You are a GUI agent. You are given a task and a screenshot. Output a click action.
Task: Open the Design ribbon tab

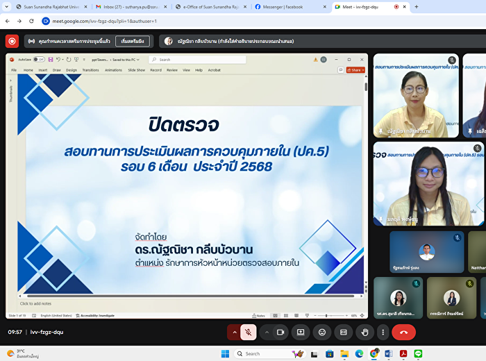click(72, 70)
